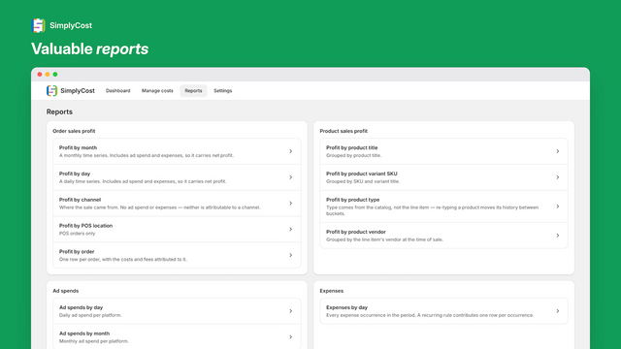This screenshot has height=349, width=621.
Task: Click chevron on Profit by month row
Action: pos(291,151)
